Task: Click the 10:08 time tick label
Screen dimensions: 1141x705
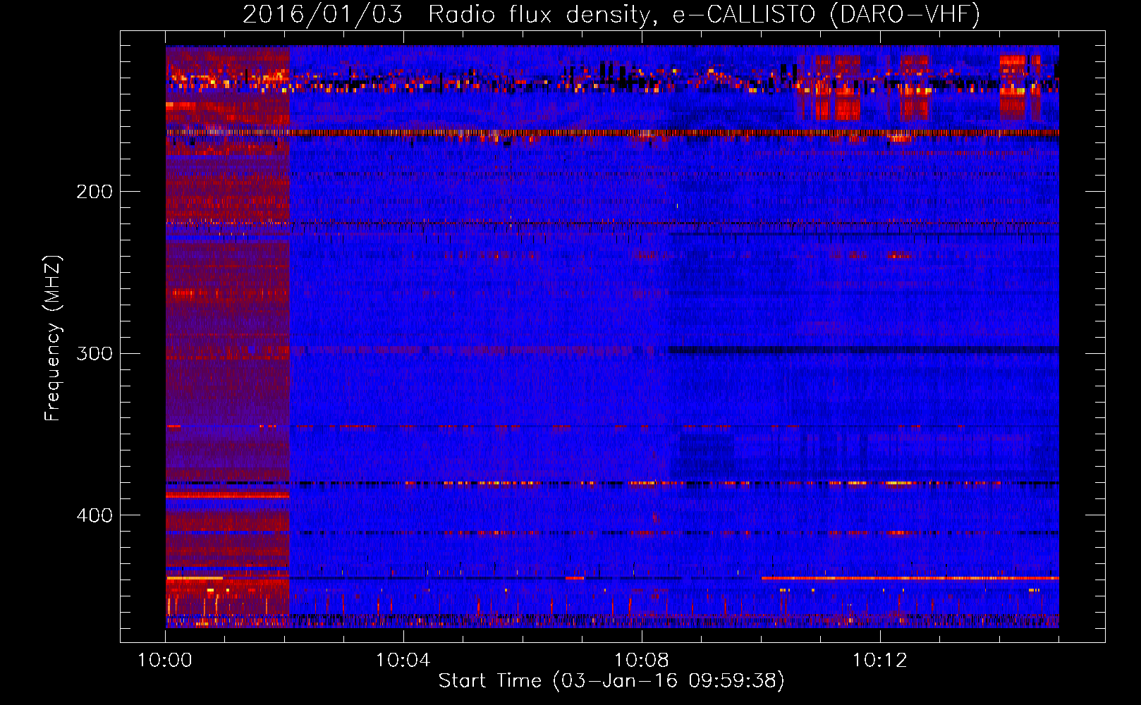Action: [x=641, y=660]
